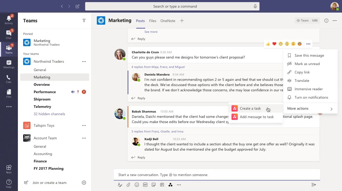342x191 pixels.
Task: Click the attach file paperclip icon
Action: coord(128,185)
